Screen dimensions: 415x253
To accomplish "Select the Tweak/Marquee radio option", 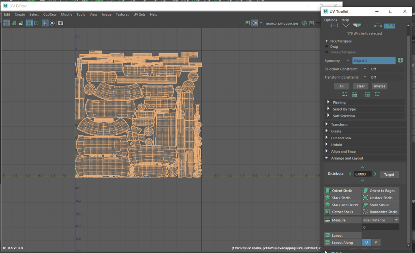I will coord(327,52).
